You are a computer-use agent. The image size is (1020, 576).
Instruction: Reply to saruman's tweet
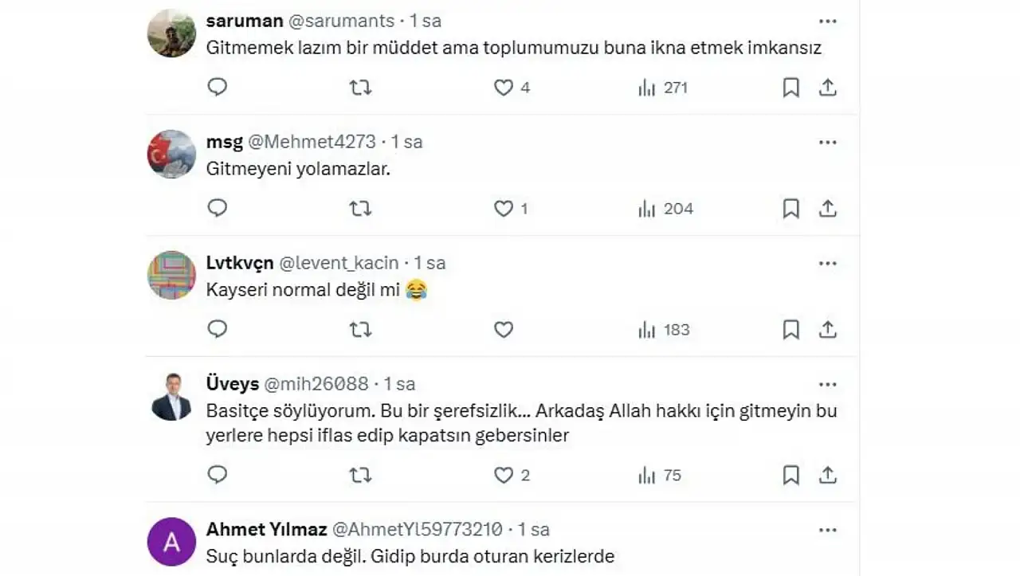218,87
